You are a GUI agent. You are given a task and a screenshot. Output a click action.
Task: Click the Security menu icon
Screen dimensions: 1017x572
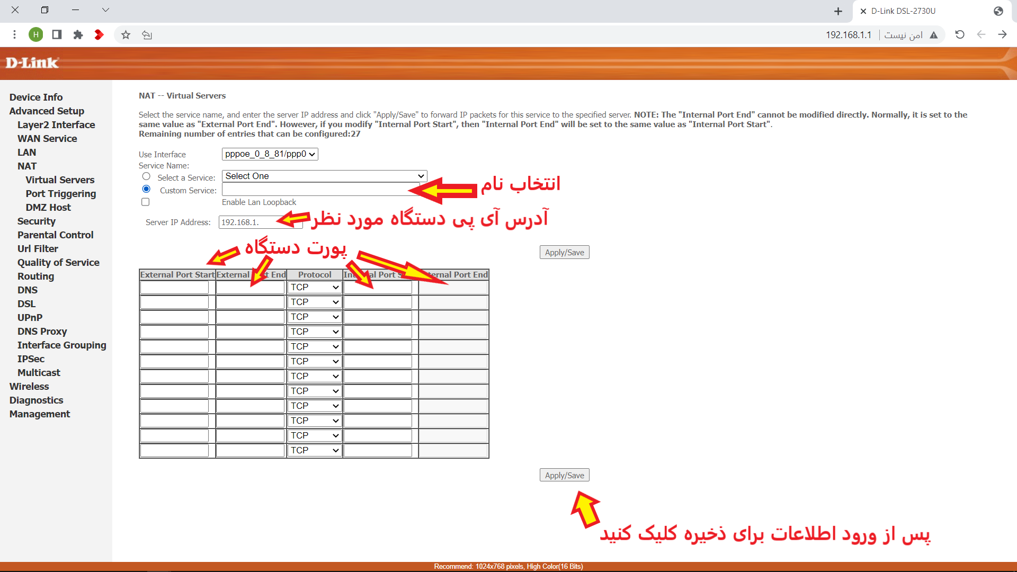(35, 221)
